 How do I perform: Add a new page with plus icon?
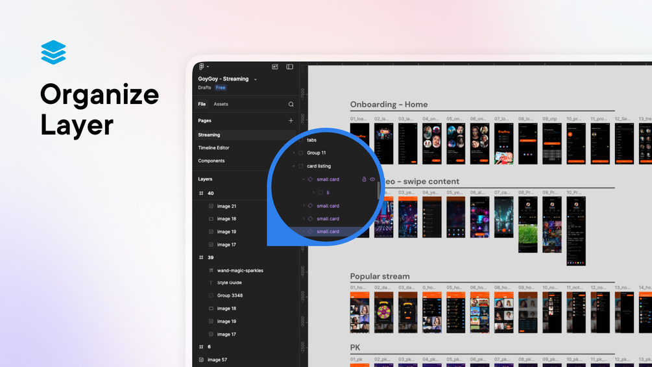[x=291, y=121]
